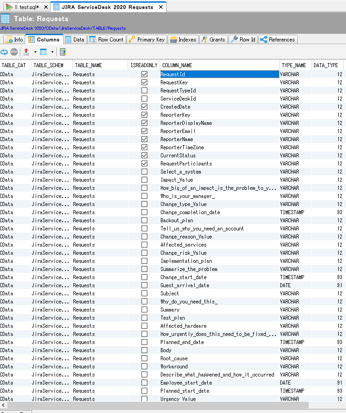Click the grid view icon in toolbar
This screenshot has height=413, width=346.
[x=43, y=52]
